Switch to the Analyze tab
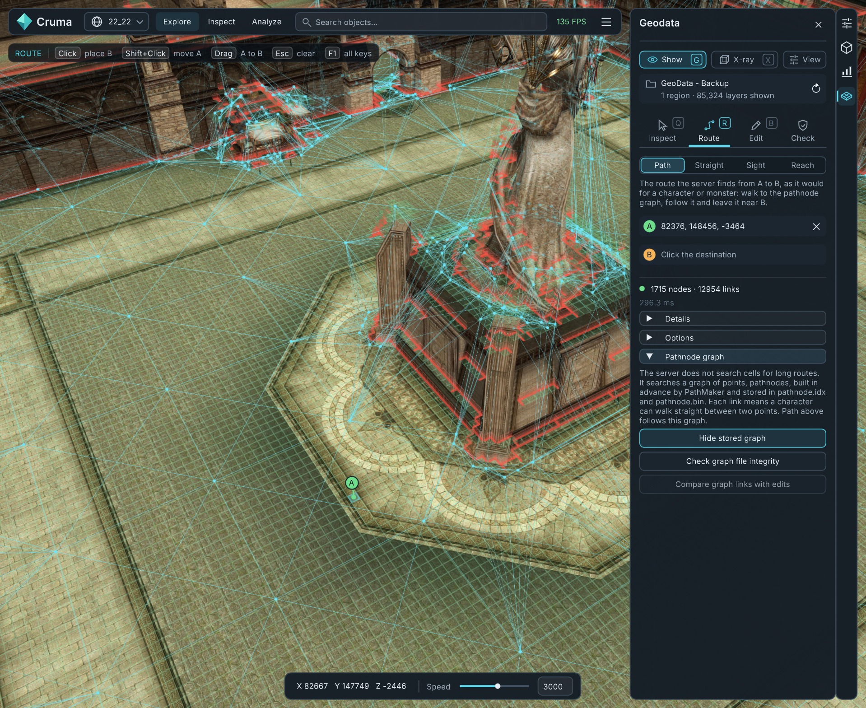This screenshot has height=708, width=866. click(x=266, y=22)
